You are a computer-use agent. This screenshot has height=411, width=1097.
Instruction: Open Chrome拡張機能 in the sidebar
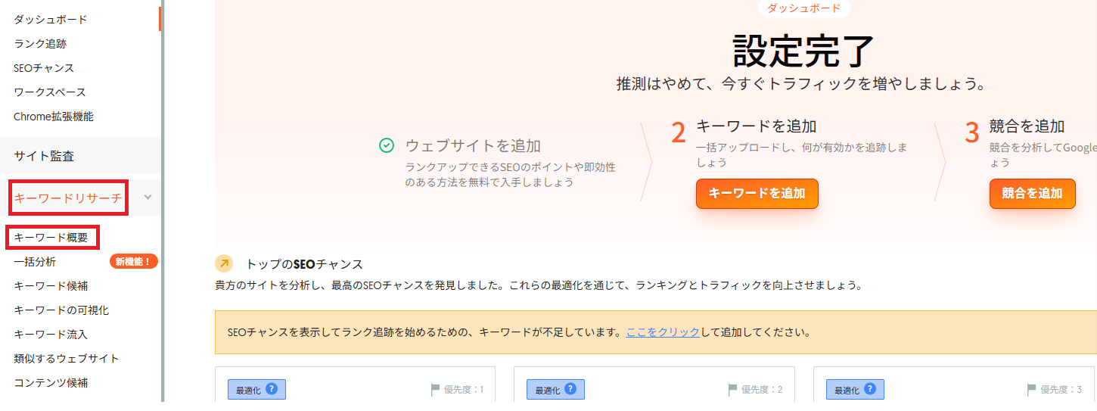coord(54,117)
